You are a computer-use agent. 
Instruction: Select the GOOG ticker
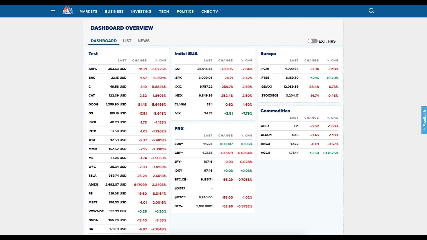pos(93,104)
